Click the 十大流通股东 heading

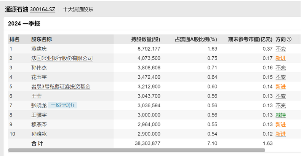point(78,10)
